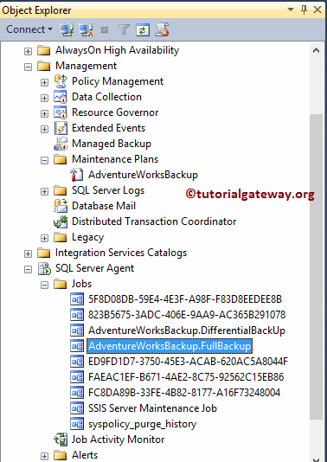The width and height of the screenshot is (327, 462).
Task: Expand Integration Services Catalogs node
Action: pyautogui.click(x=28, y=254)
